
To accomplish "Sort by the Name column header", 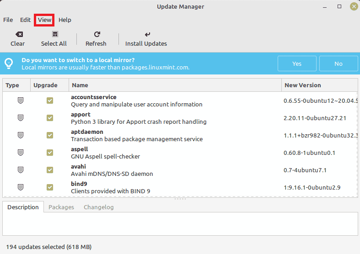I will point(175,85).
